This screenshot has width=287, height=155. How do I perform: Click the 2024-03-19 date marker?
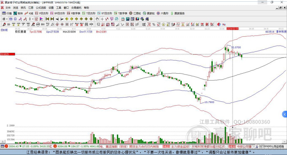click(232, 29)
